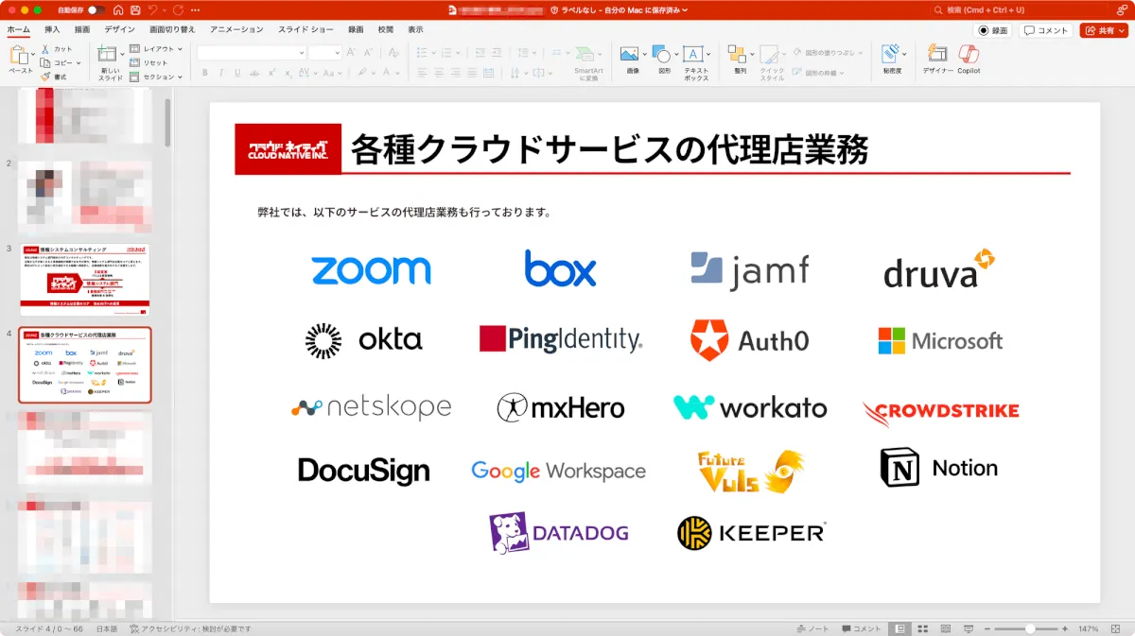Image resolution: width=1135 pixels, height=636 pixels.
Task: Switch to the アニメーション tab
Action: 236,29
